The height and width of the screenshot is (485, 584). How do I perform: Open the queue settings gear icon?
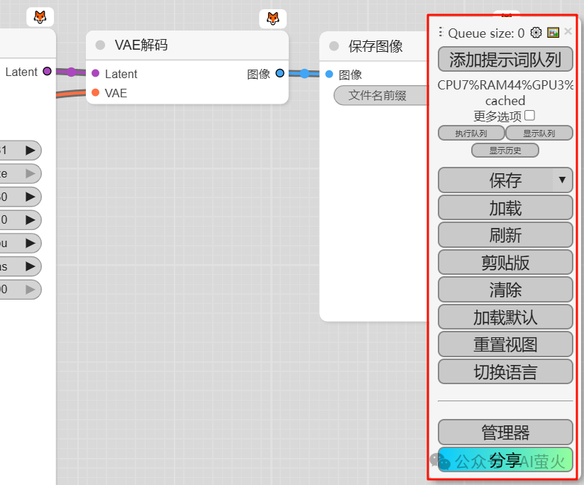click(x=536, y=33)
